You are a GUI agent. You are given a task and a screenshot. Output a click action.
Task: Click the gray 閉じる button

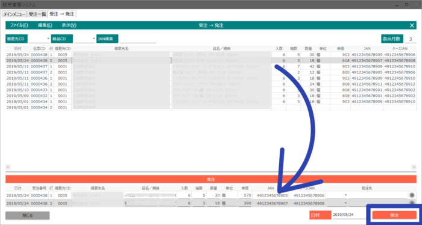pyautogui.click(x=28, y=215)
